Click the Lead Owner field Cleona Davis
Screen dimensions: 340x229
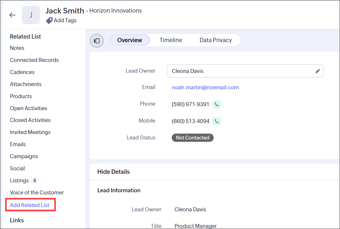coord(242,71)
